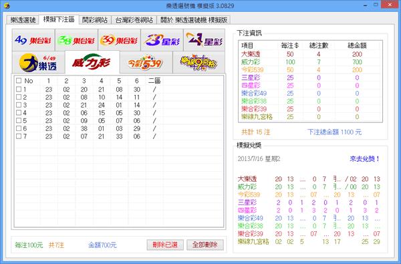Switch to the 模擬下注區 tab
This screenshot has width=401, height=264.
click(59, 19)
